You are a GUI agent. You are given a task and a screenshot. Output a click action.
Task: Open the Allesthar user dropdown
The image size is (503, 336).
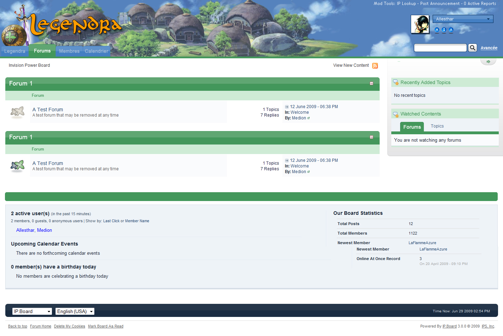(x=463, y=19)
